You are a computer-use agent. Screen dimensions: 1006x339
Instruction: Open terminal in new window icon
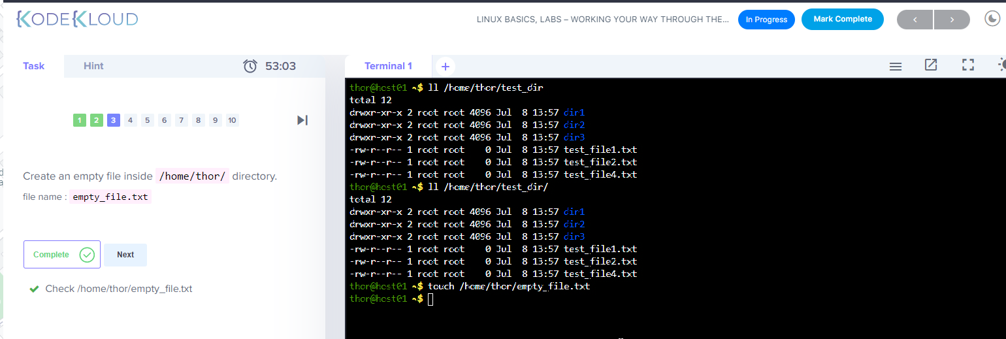[x=931, y=65]
